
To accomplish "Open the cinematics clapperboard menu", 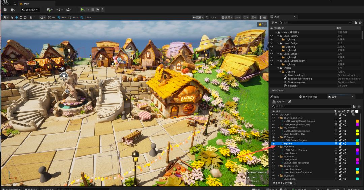I will (69, 10).
